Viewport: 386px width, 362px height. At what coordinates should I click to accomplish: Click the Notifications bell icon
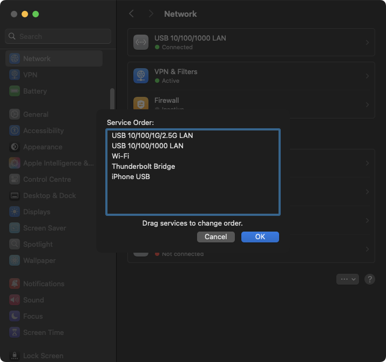tap(15, 284)
